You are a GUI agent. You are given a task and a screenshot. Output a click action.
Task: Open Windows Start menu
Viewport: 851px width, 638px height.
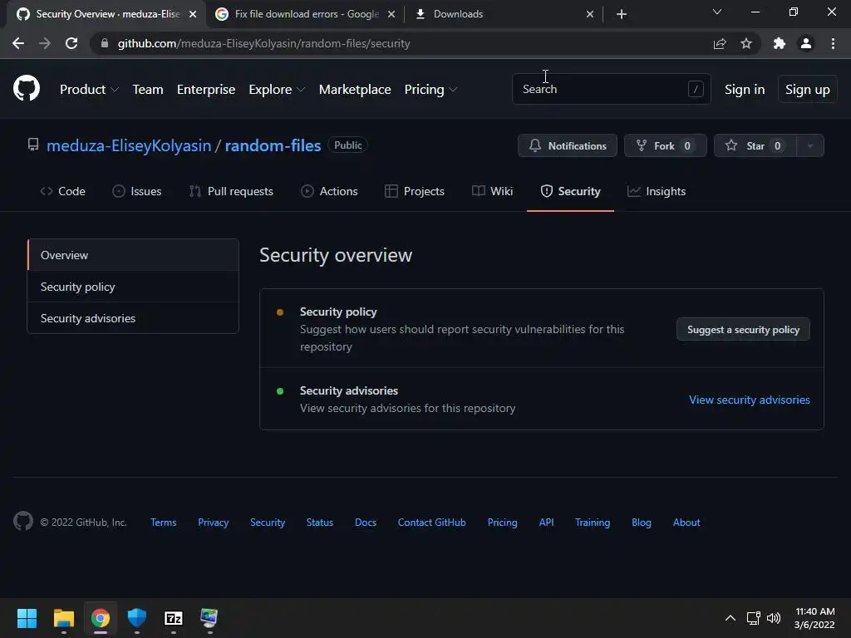(x=27, y=618)
